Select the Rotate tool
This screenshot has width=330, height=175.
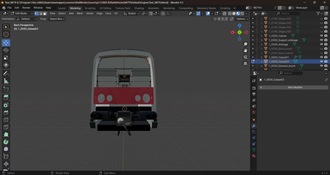6,50
